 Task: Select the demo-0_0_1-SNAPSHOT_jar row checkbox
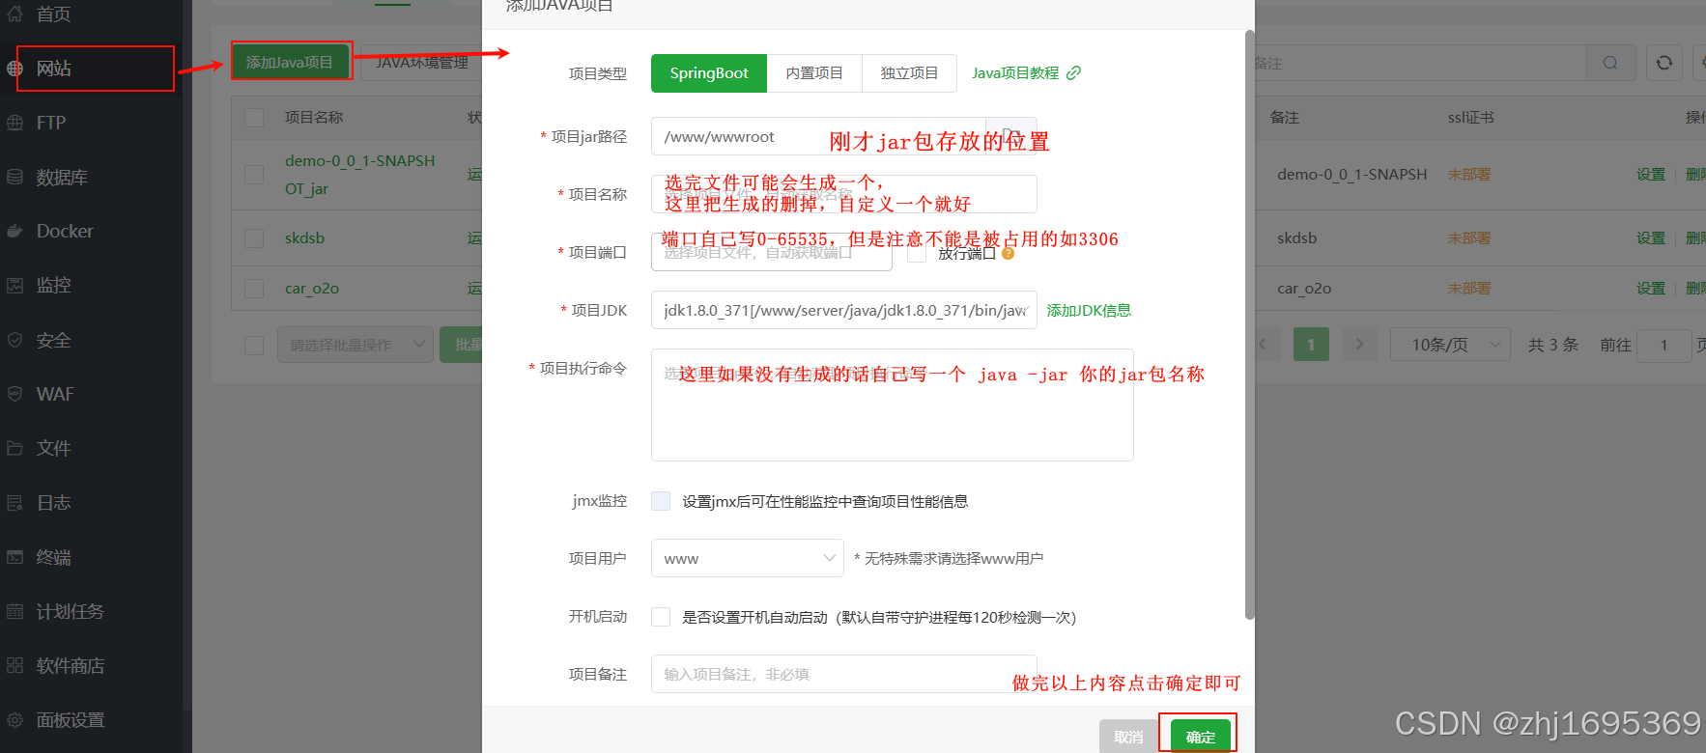pyautogui.click(x=254, y=175)
